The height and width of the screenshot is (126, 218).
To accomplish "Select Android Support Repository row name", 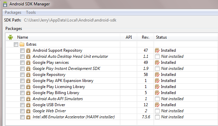I will pos(57,50).
